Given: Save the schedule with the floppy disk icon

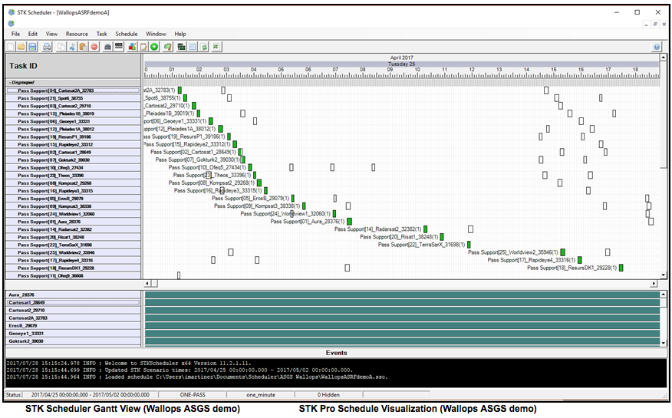Looking at the screenshot, I should [x=32, y=47].
